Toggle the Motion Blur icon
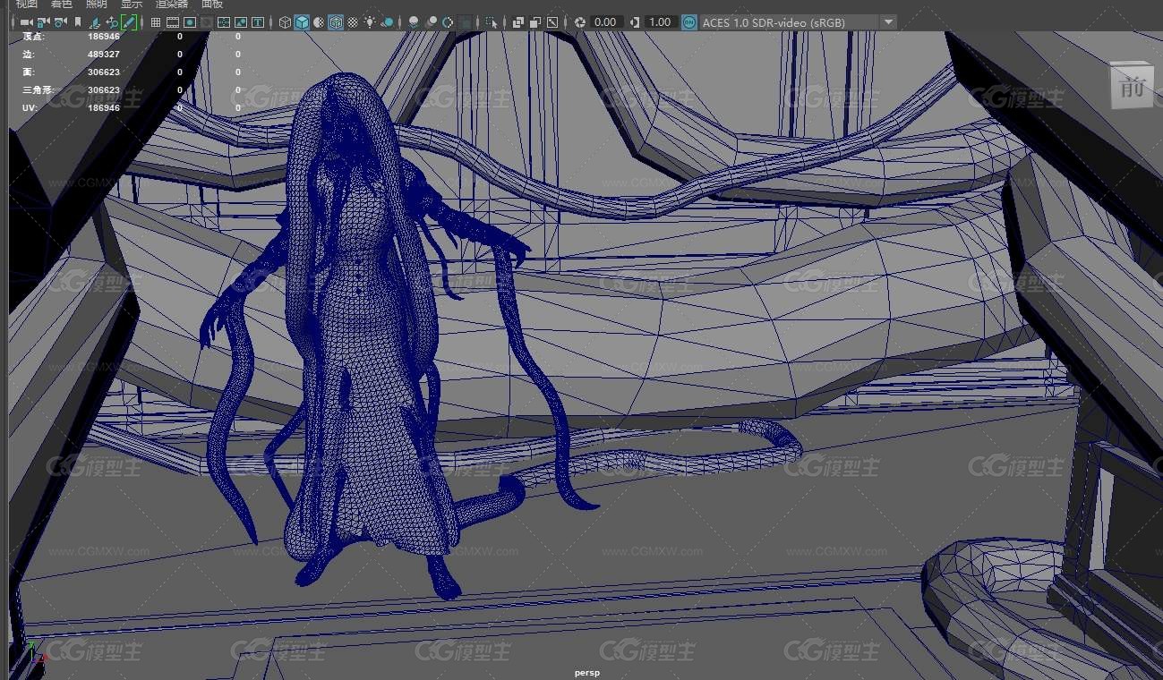 click(431, 22)
